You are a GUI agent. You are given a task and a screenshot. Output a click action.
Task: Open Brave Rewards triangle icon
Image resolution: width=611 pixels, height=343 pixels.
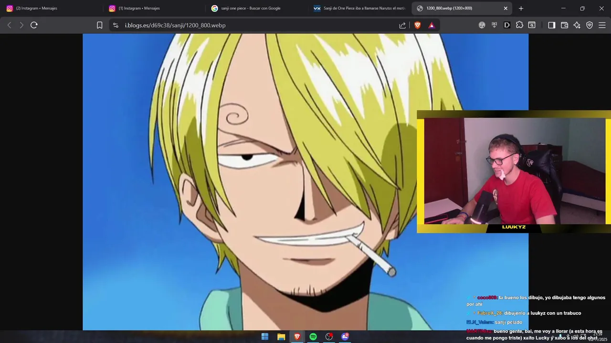(x=432, y=25)
